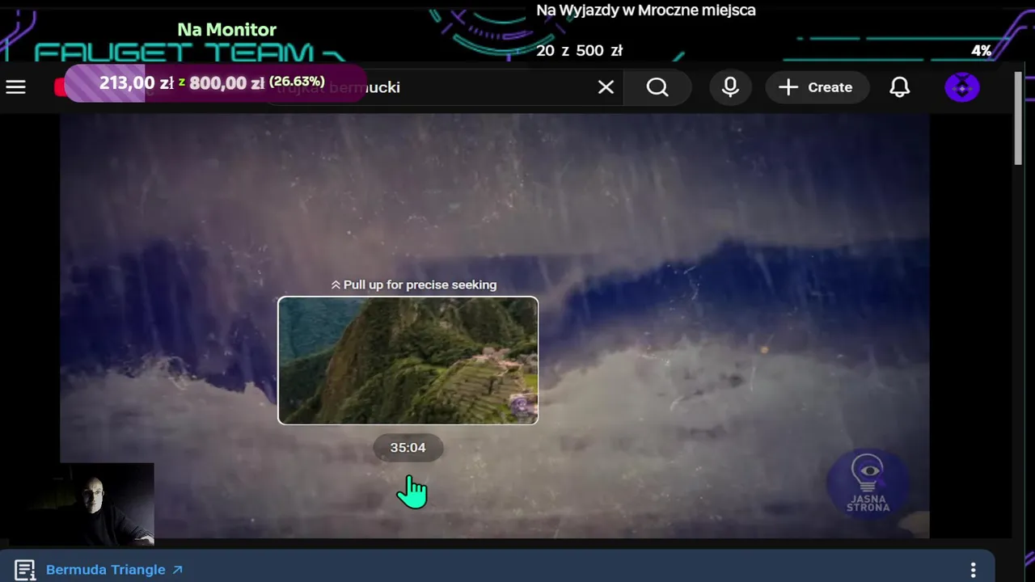This screenshot has height=582, width=1035.
Task: Click the Jasna Strona channel watermark
Action: [868, 483]
